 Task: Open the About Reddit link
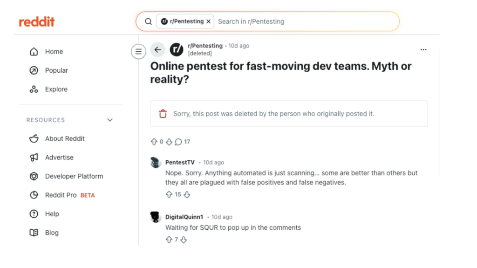point(65,138)
